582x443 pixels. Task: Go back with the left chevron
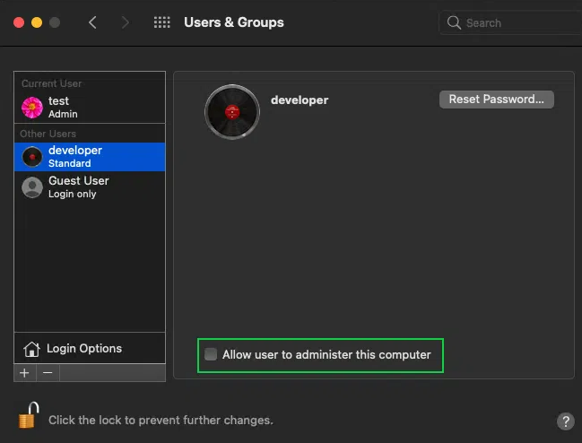tap(92, 22)
